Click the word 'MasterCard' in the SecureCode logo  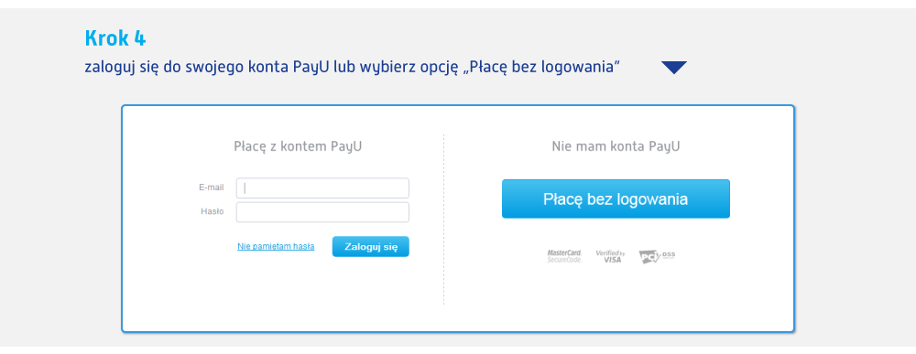pos(564,252)
